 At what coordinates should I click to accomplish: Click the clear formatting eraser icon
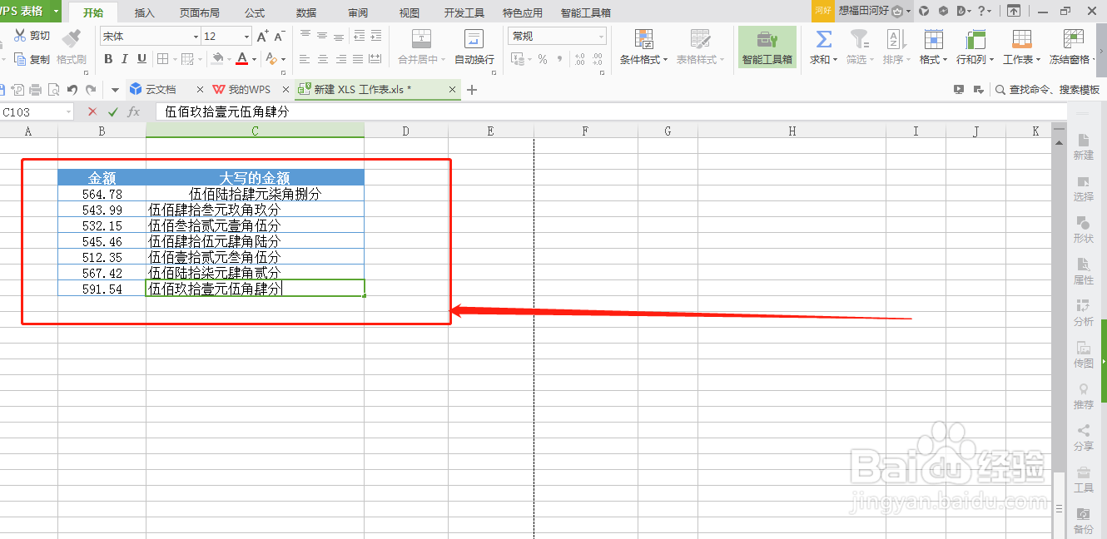point(271,59)
